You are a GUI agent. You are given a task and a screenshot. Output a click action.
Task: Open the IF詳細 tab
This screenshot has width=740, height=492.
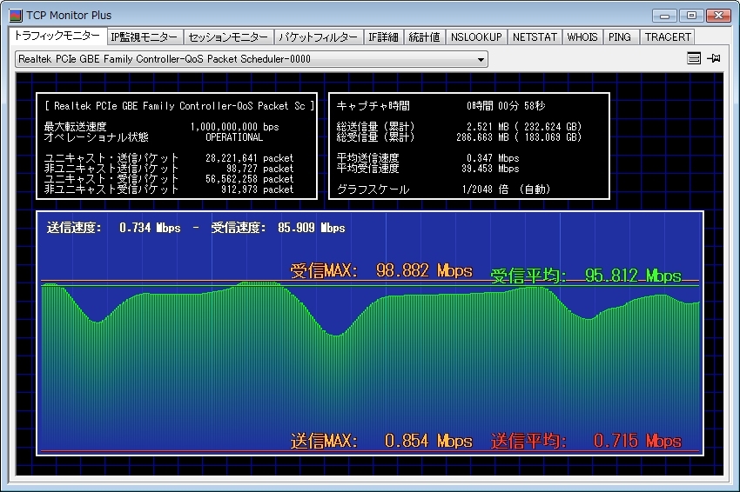pyautogui.click(x=383, y=37)
